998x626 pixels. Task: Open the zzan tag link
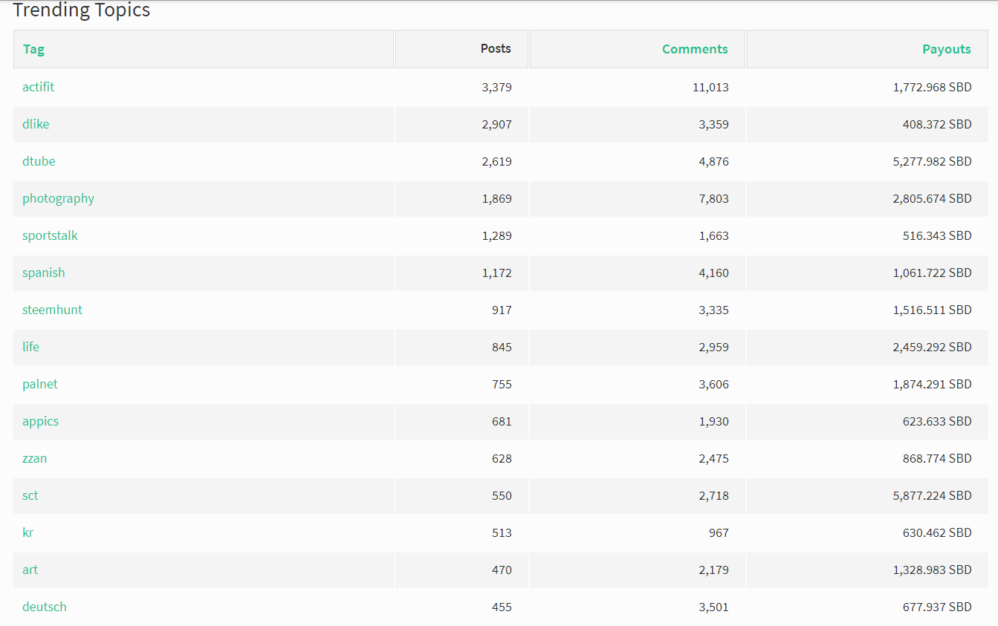point(34,458)
